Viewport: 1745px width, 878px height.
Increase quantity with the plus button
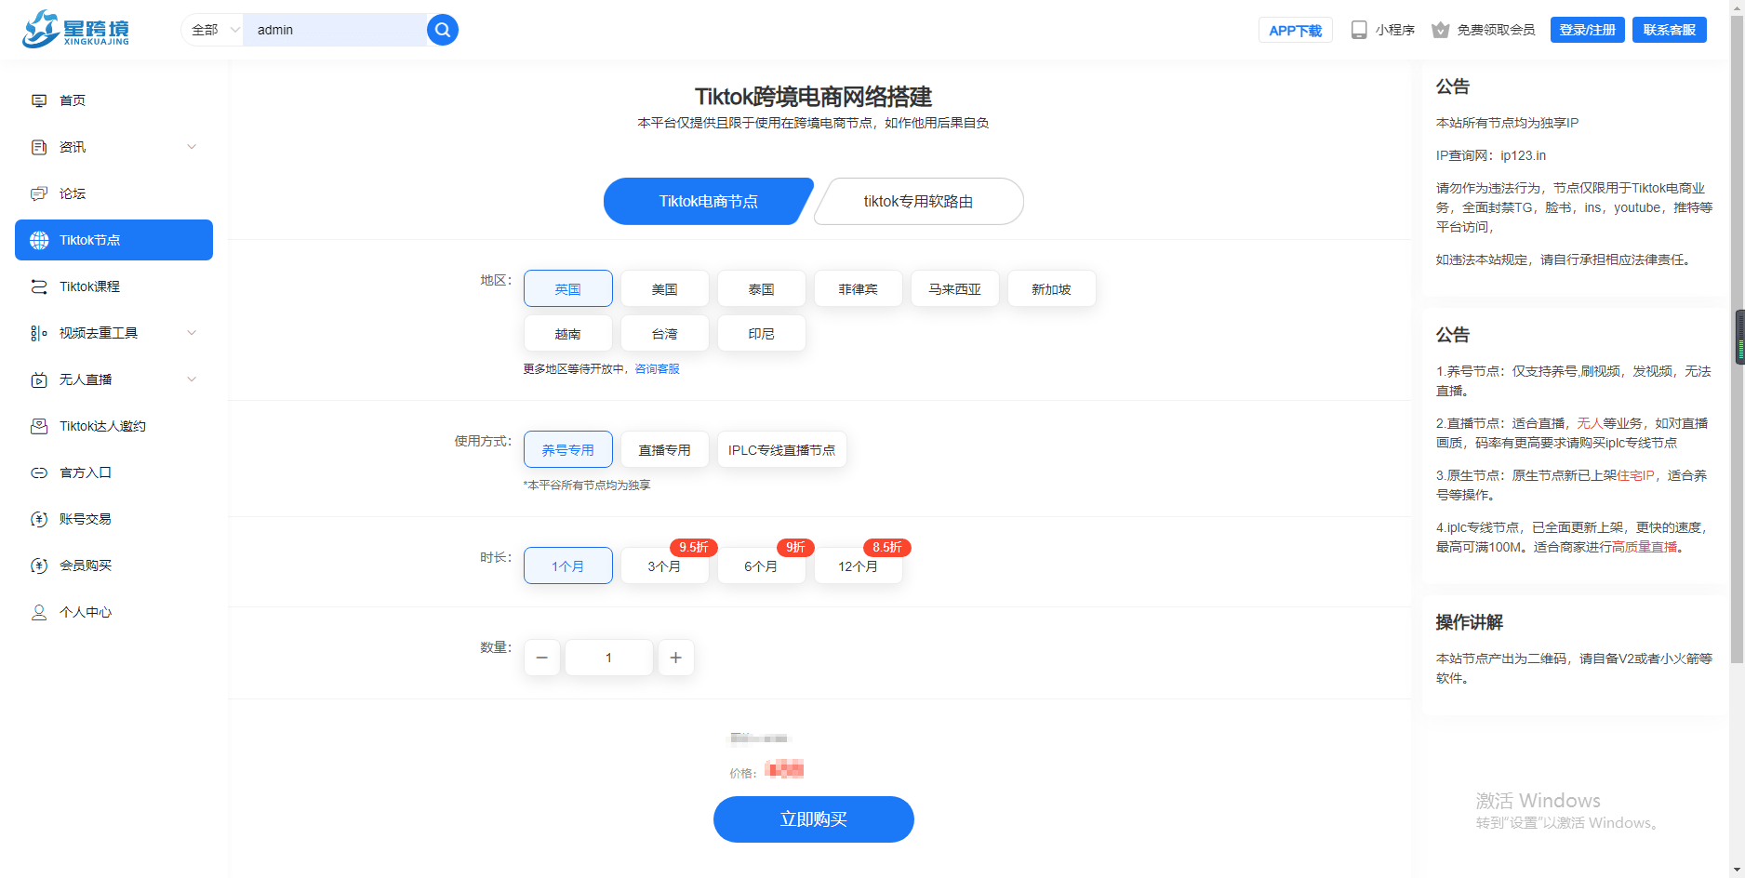(676, 658)
